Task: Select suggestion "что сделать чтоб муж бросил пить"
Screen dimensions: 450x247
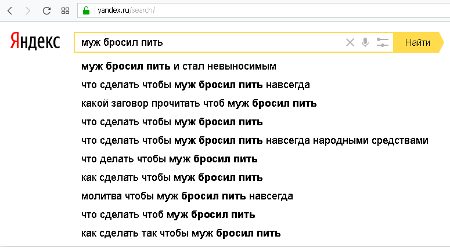Action: click(168, 215)
